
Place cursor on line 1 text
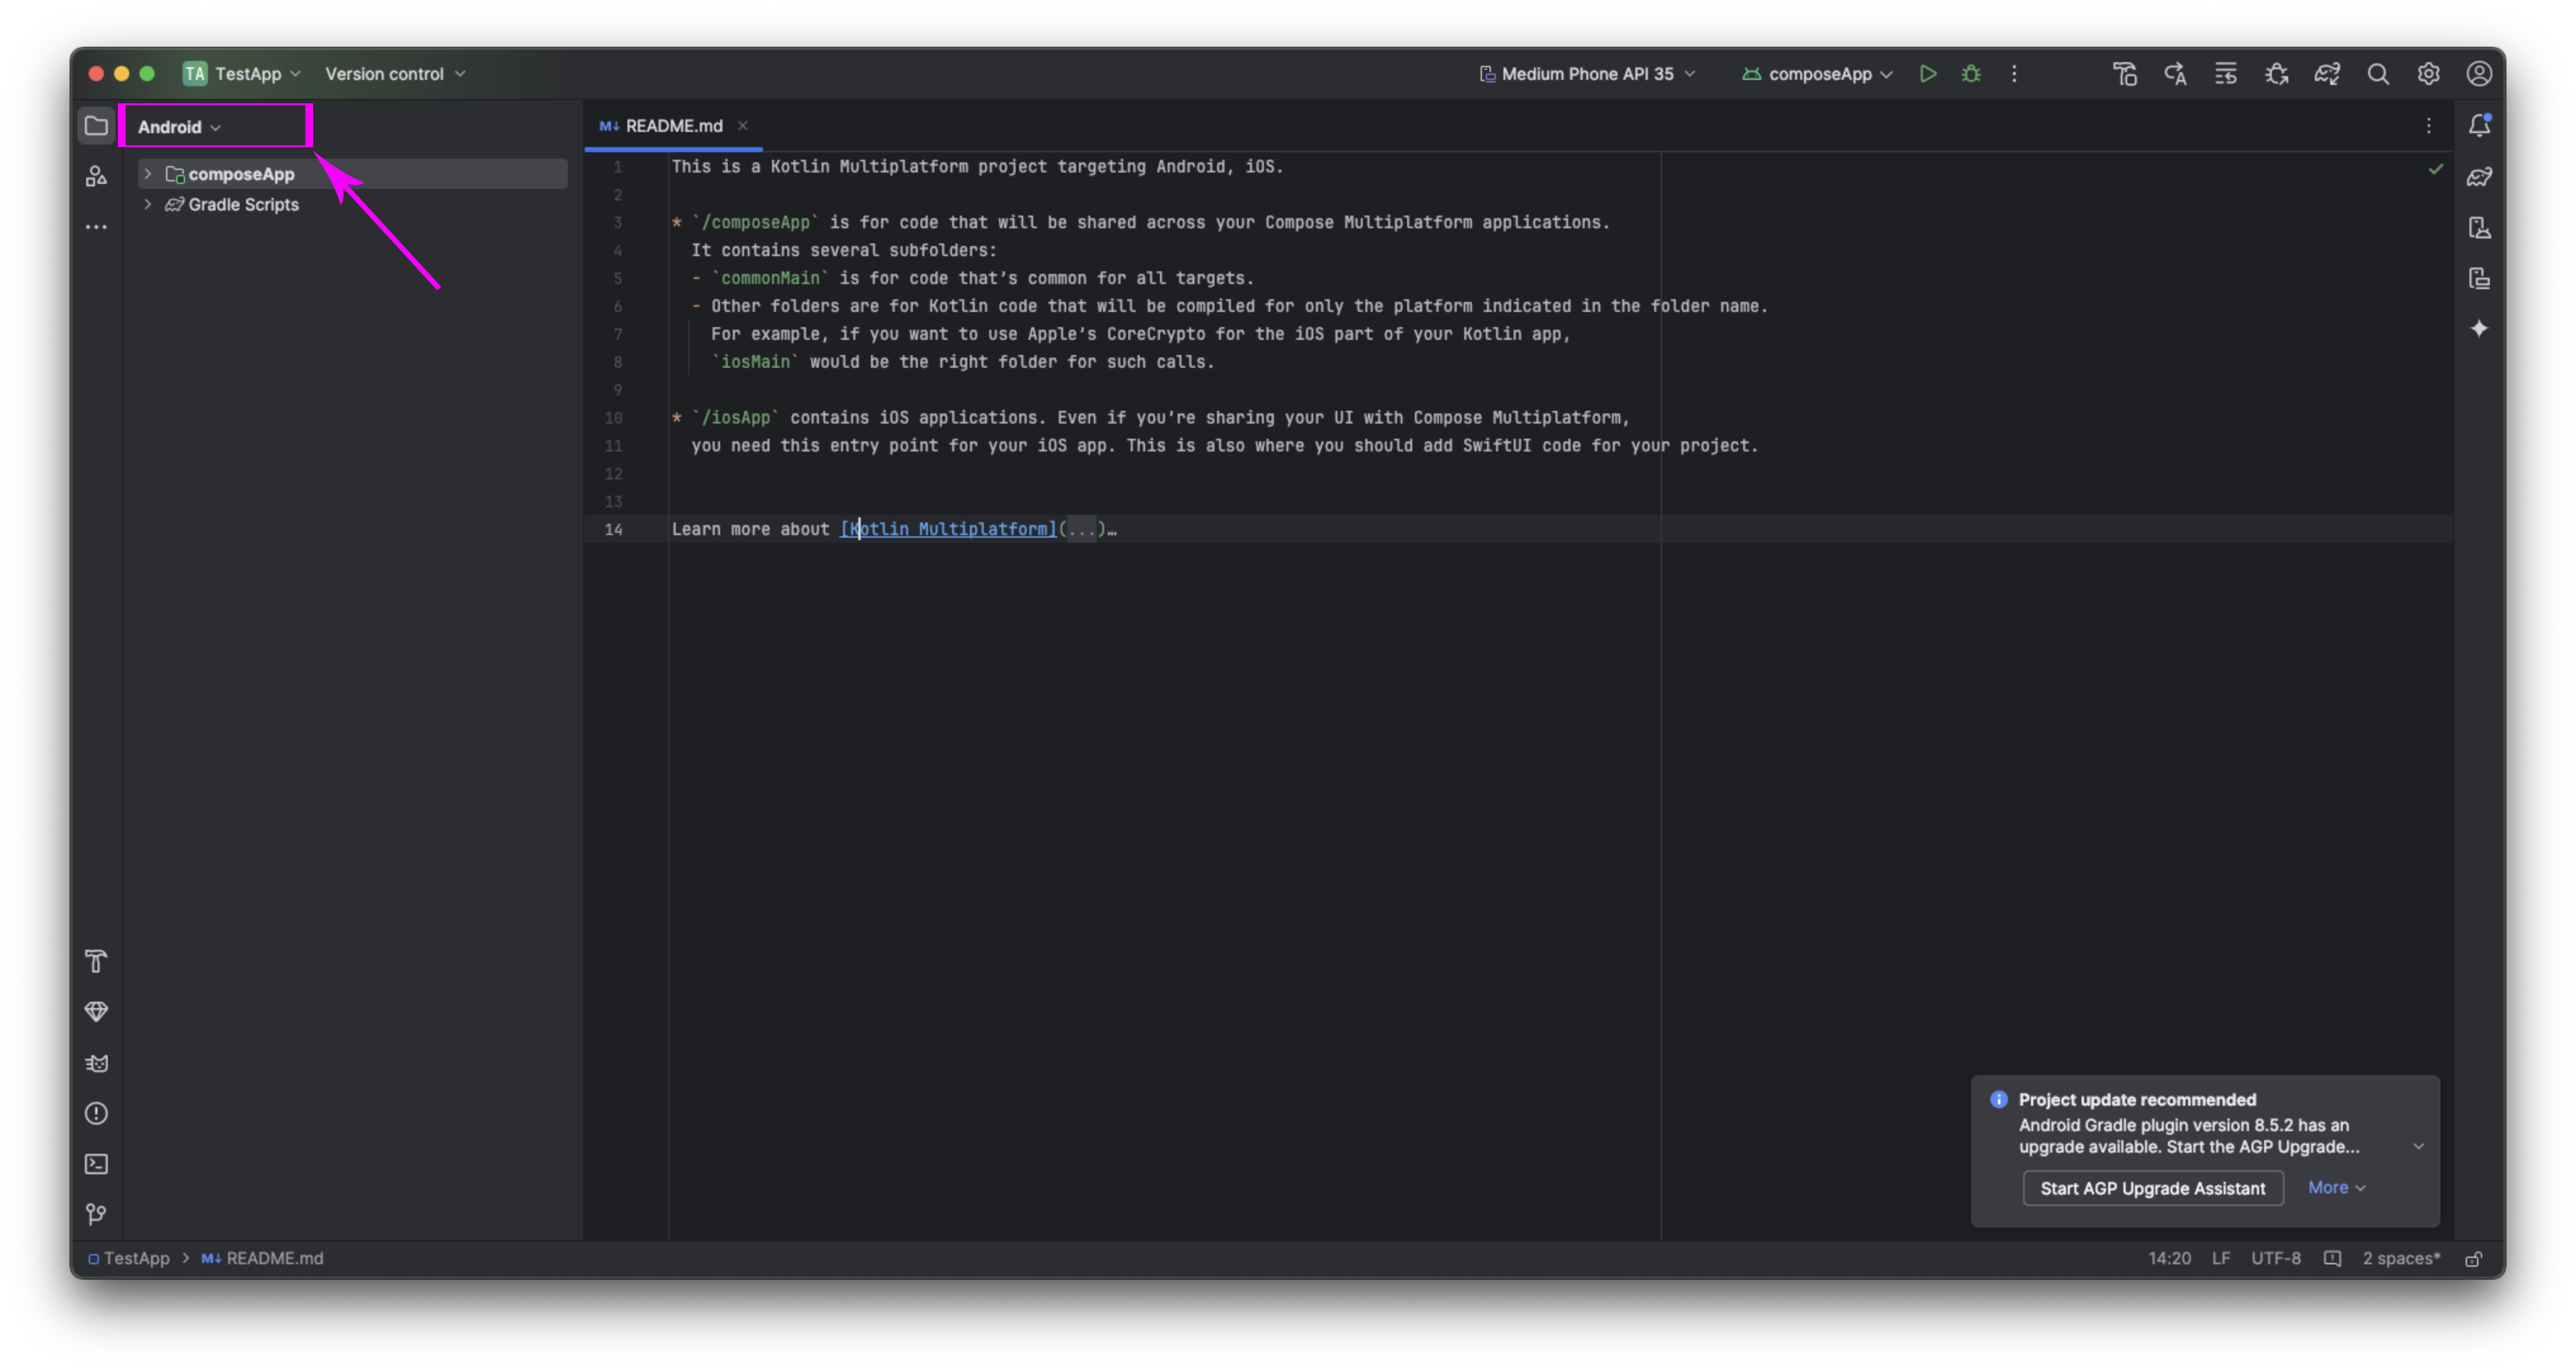(x=977, y=167)
